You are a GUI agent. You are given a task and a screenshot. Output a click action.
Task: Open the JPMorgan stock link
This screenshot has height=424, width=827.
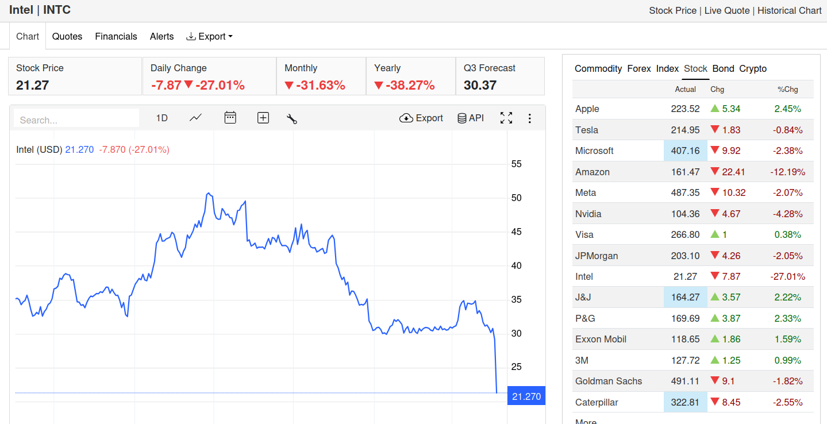tap(597, 256)
